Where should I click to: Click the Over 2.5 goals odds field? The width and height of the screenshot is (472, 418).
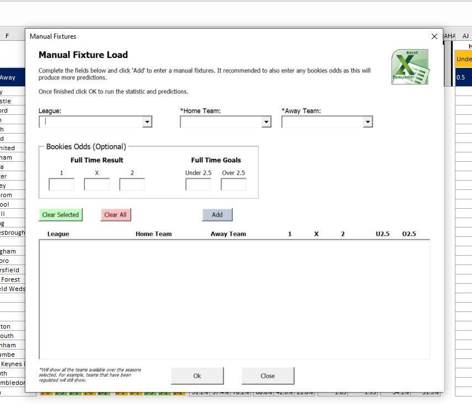tap(233, 184)
